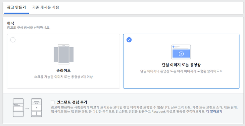Viewport: 245px width, 126px height.
Task: Click the play button in the video illustration
Action: click(181, 54)
